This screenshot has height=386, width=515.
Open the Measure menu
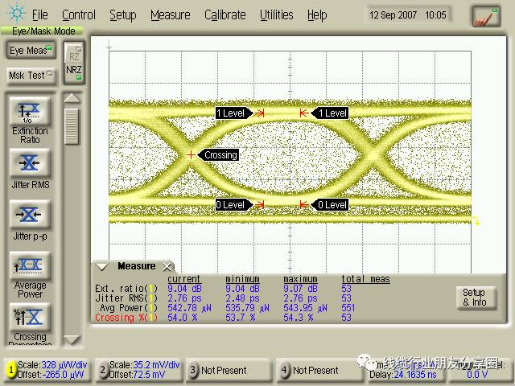coord(170,14)
